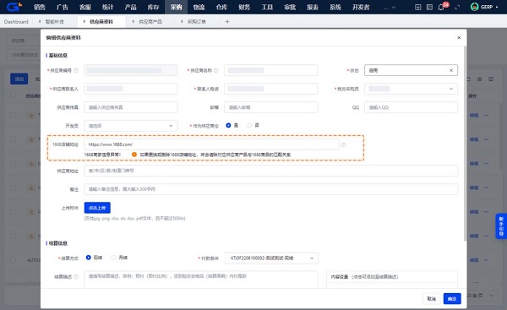The image size is (507, 310).
Task: Click the QQ input field
Action: (x=411, y=107)
